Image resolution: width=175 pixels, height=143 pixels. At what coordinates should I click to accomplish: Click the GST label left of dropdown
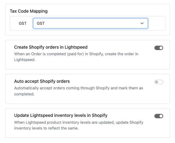coord(23,23)
